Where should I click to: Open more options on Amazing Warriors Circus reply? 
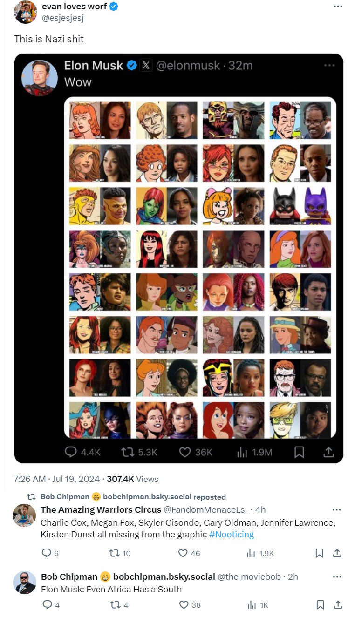tap(336, 509)
